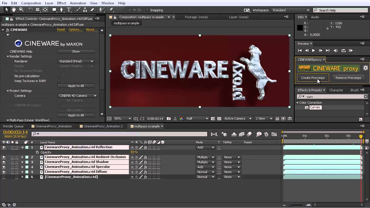
Task: Play the preview with the Play button
Action: [313, 51]
